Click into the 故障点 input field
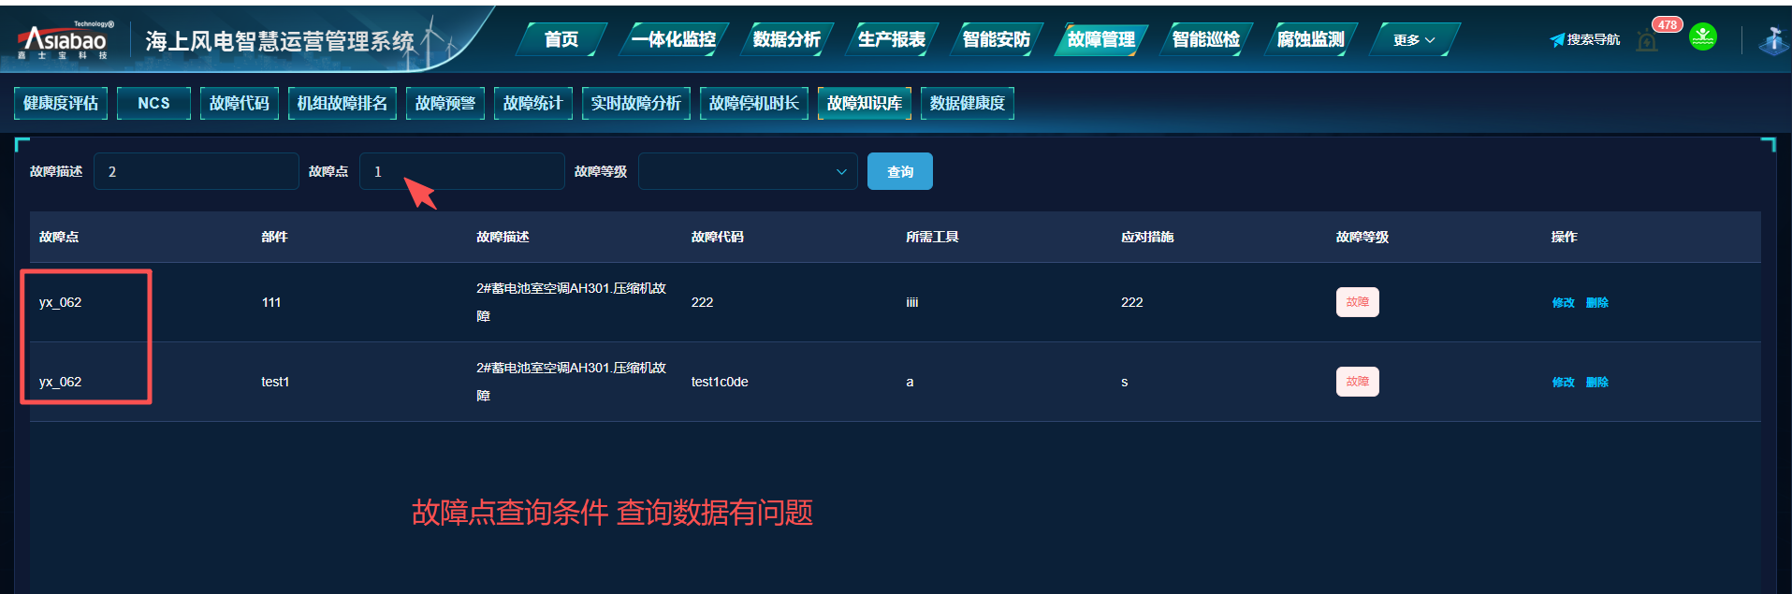The width and height of the screenshot is (1792, 594). pyautogui.click(x=462, y=172)
